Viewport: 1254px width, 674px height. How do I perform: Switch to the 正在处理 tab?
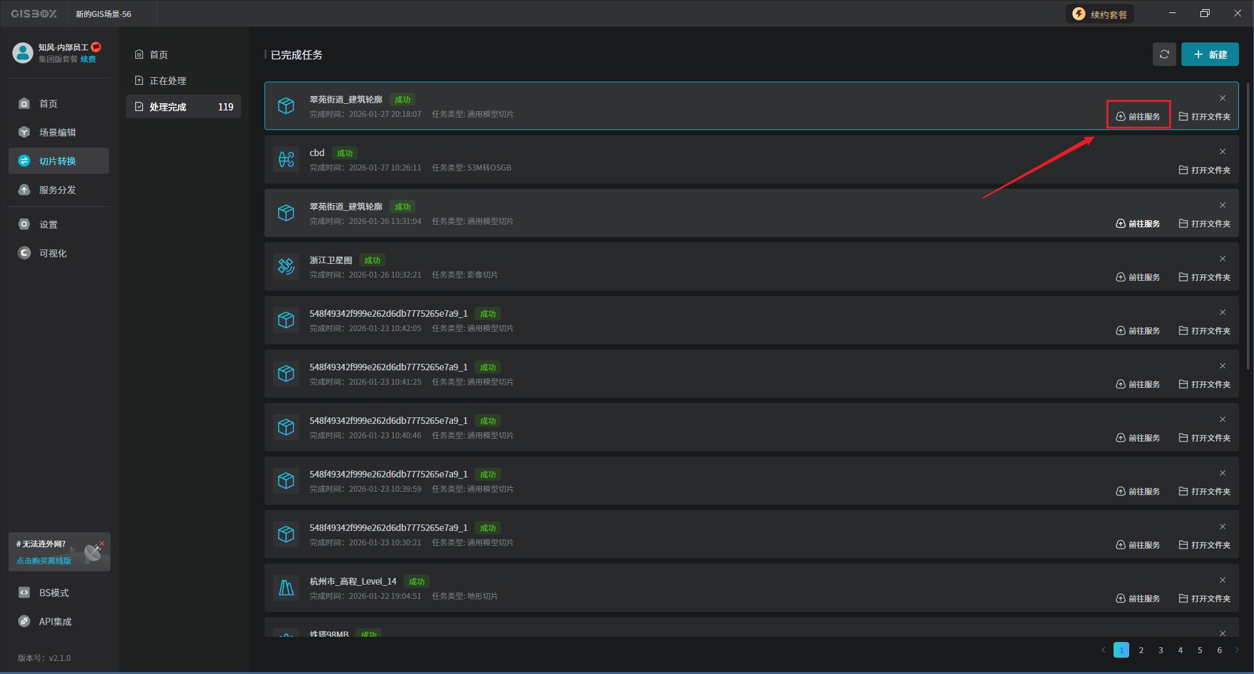point(168,81)
